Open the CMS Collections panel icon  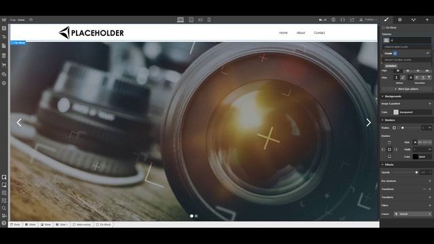tap(4, 56)
